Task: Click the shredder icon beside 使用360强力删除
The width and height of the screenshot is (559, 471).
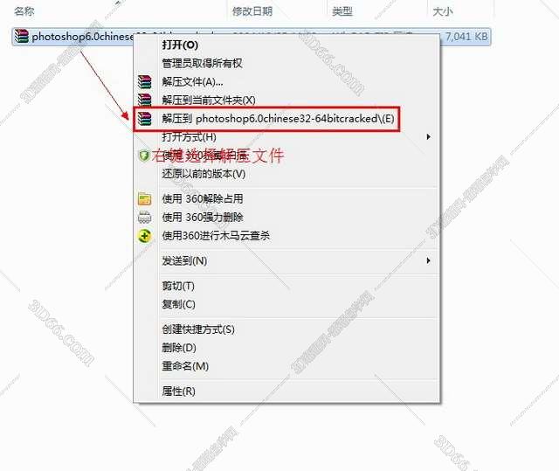Action: coord(144,217)
